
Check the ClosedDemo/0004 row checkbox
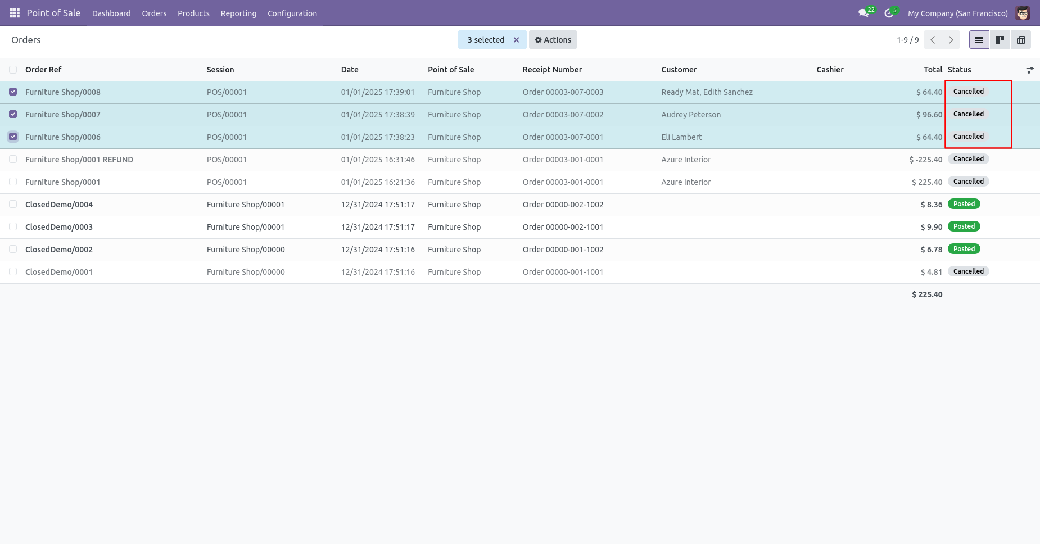pos(13,204)
